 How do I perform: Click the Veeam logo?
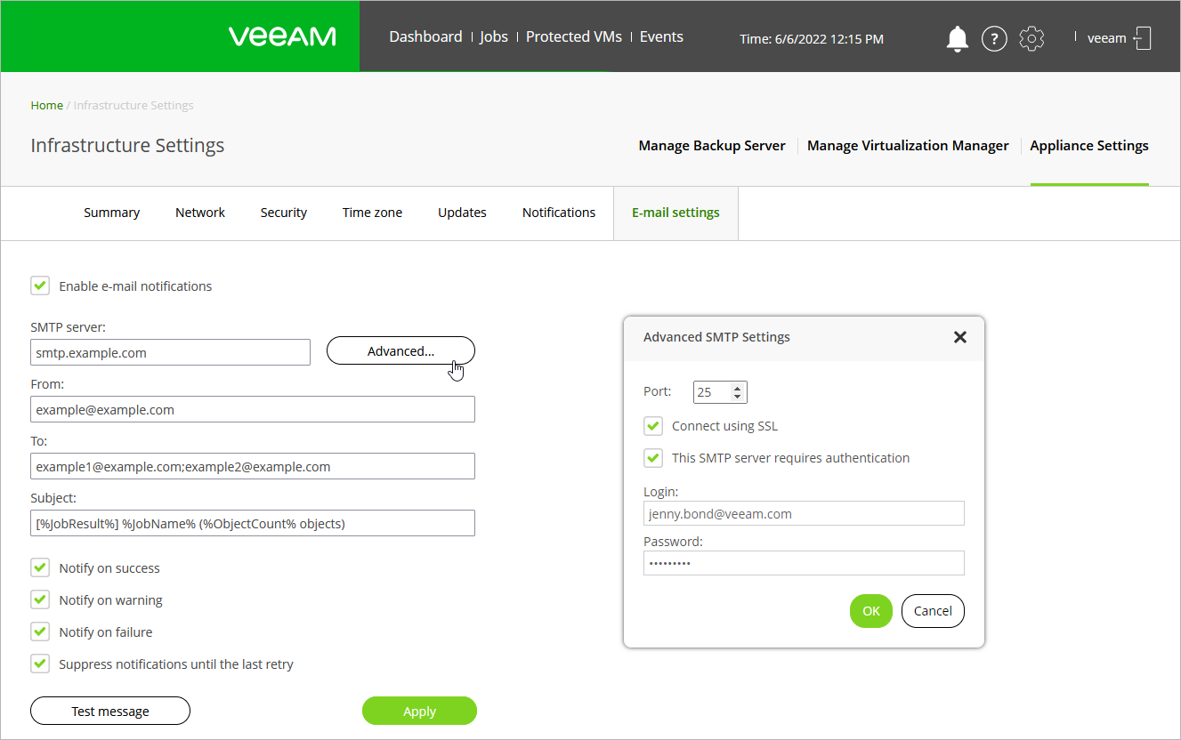[x=282, y=36]
